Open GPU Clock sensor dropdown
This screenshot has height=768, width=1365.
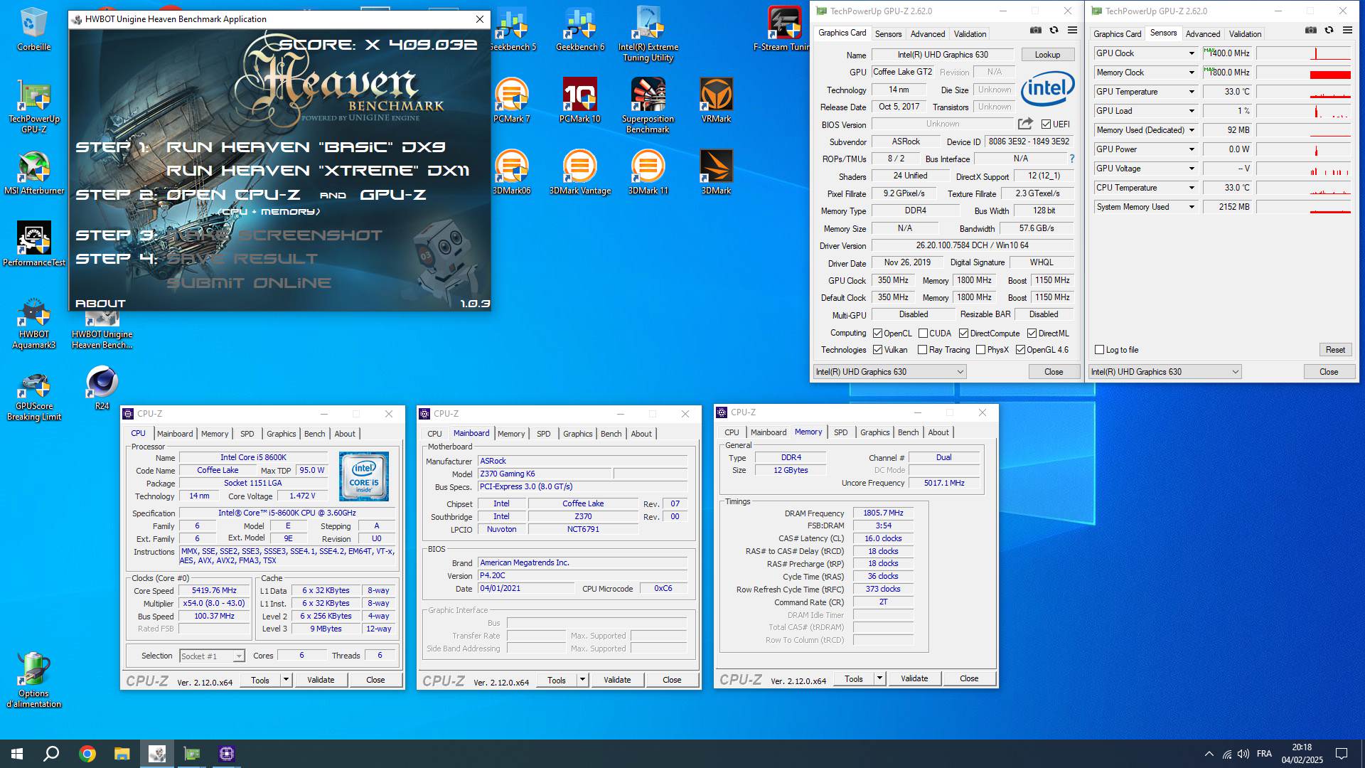point(1192,53)
